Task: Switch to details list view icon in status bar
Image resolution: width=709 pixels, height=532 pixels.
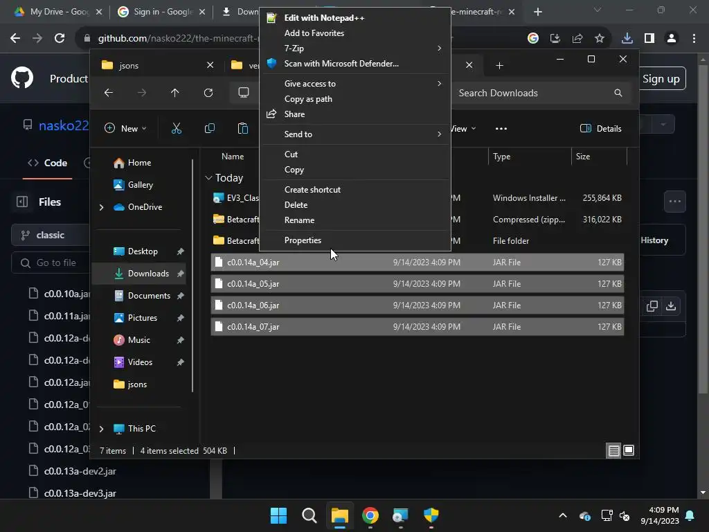Action: [613, 450]
